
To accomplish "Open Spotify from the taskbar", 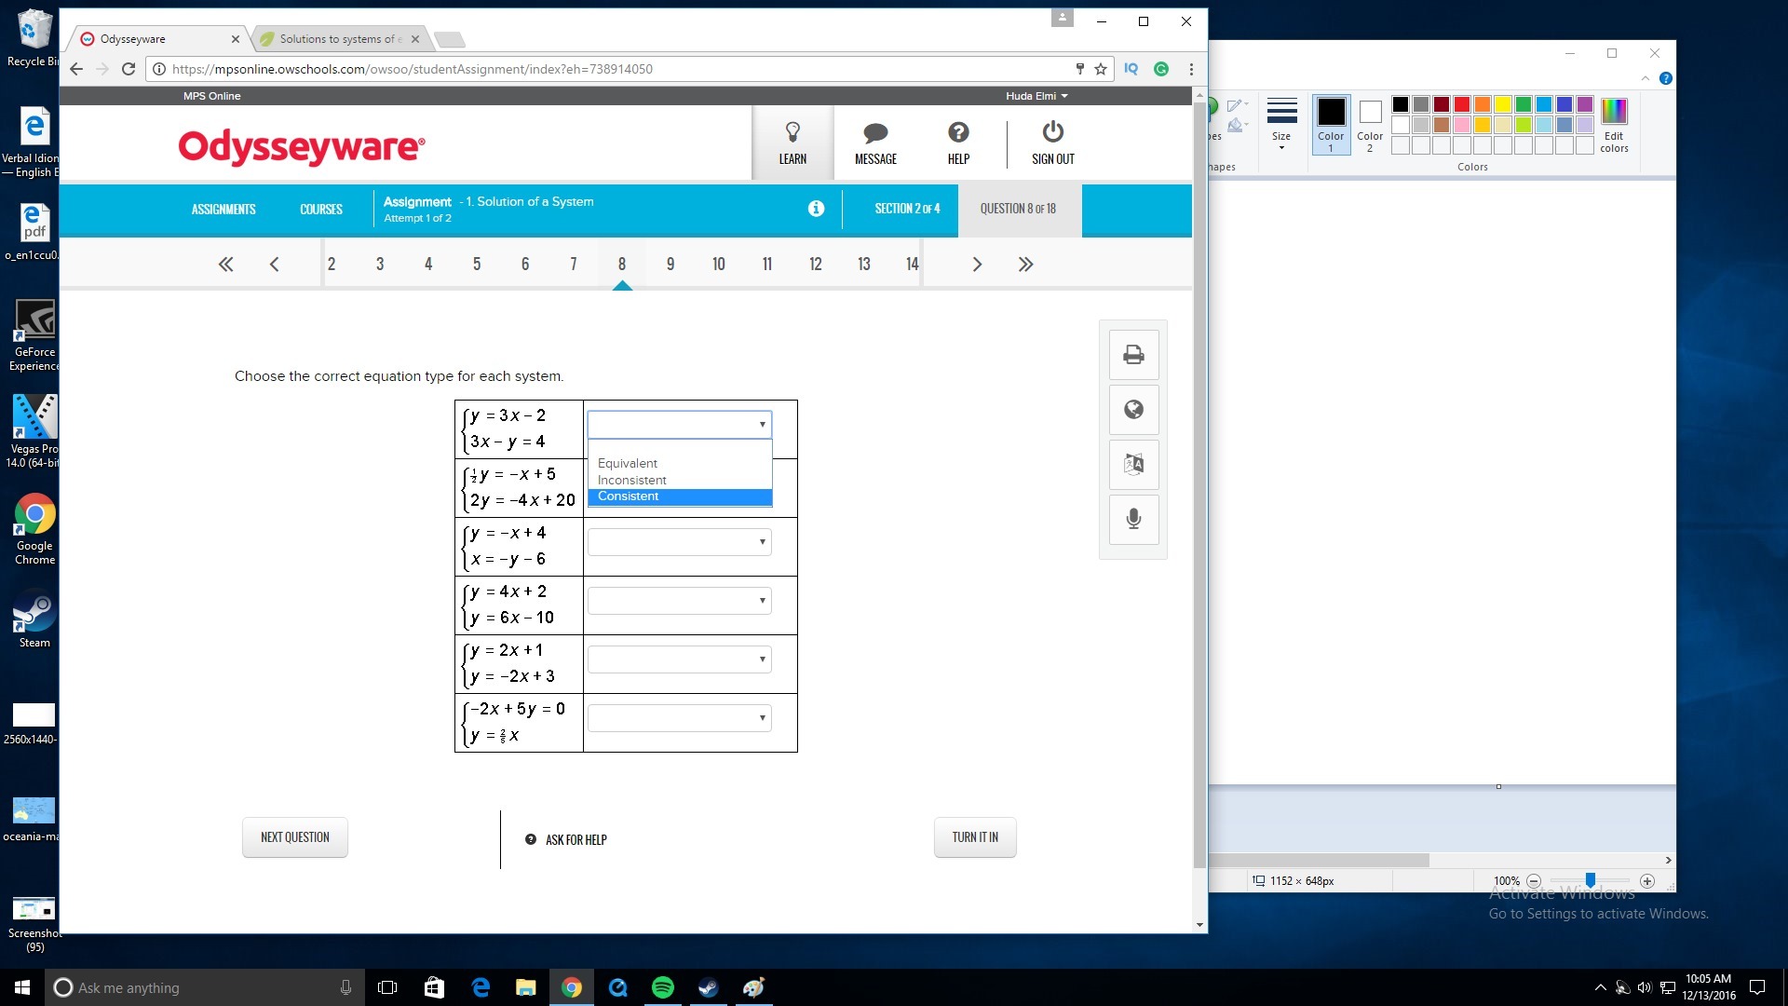I will tap(663, 987).
